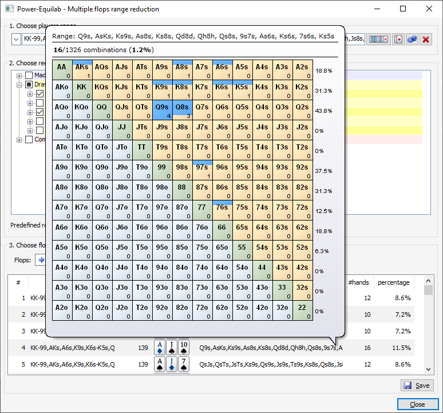Expand the Com... tree node

(x=19, y=140)
